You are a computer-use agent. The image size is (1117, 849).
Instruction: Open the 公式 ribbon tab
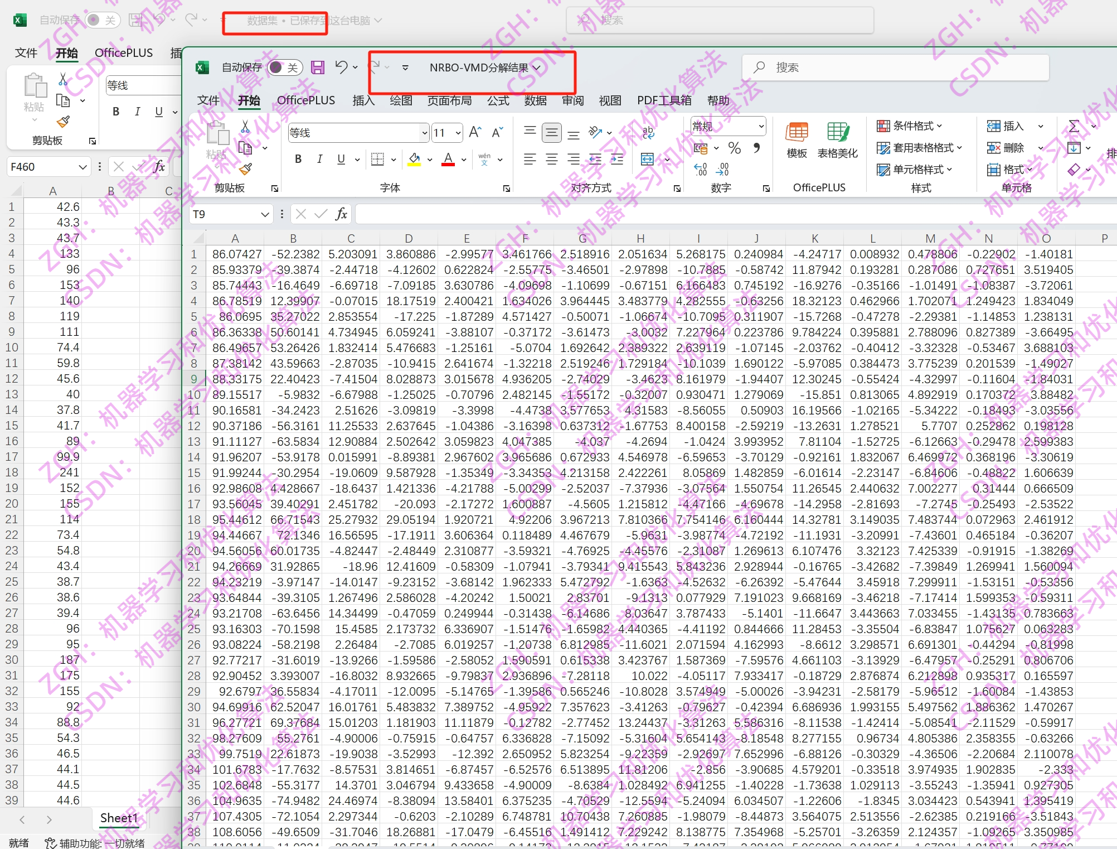[x=498, y=100]
